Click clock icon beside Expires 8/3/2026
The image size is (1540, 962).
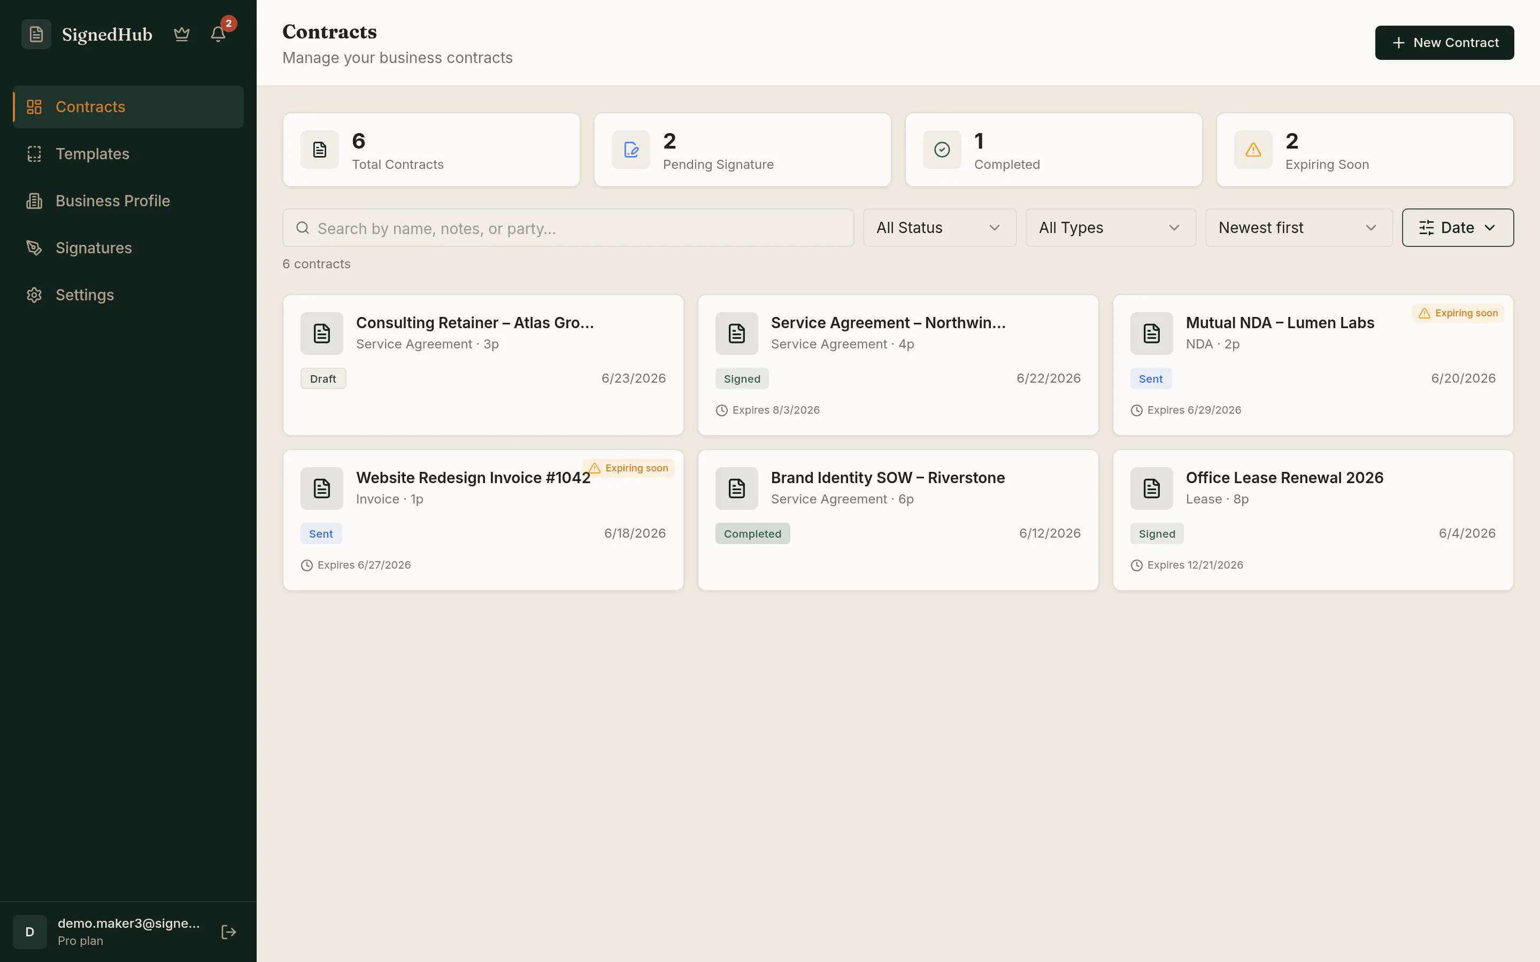pos(722,410)
